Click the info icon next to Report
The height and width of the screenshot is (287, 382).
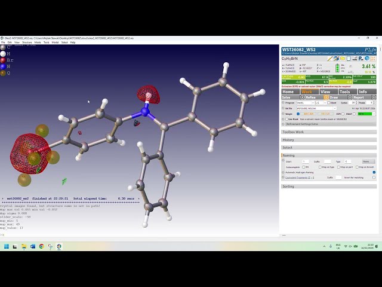(x=374, y=97)
